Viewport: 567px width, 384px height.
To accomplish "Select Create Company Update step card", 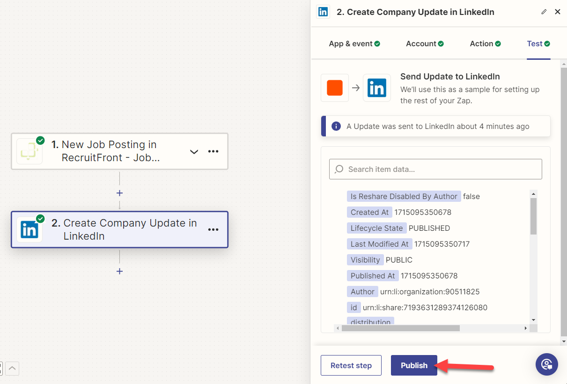I will [119, 229].
